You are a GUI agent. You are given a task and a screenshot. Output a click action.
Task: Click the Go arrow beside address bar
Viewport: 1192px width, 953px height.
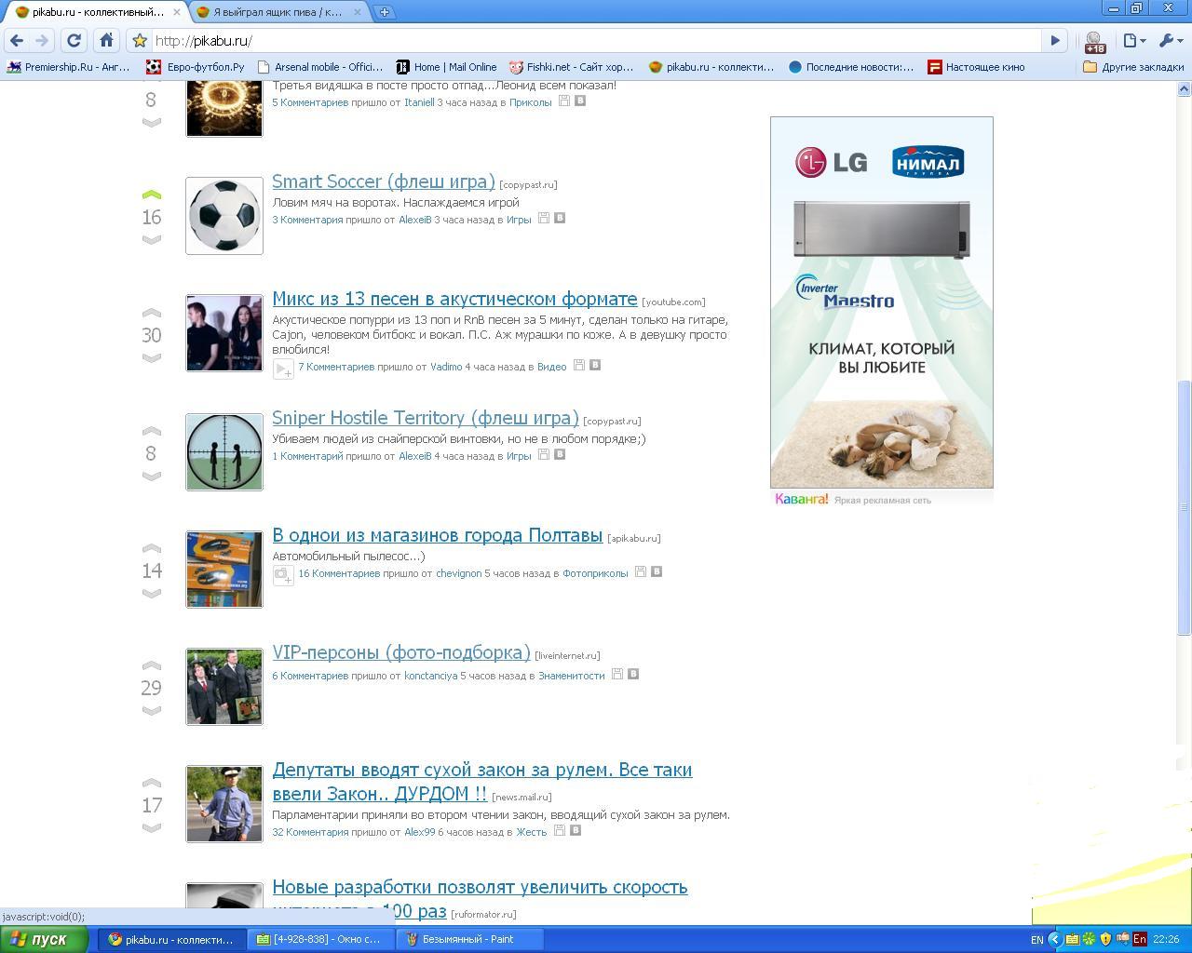[x=1054, y=41]
